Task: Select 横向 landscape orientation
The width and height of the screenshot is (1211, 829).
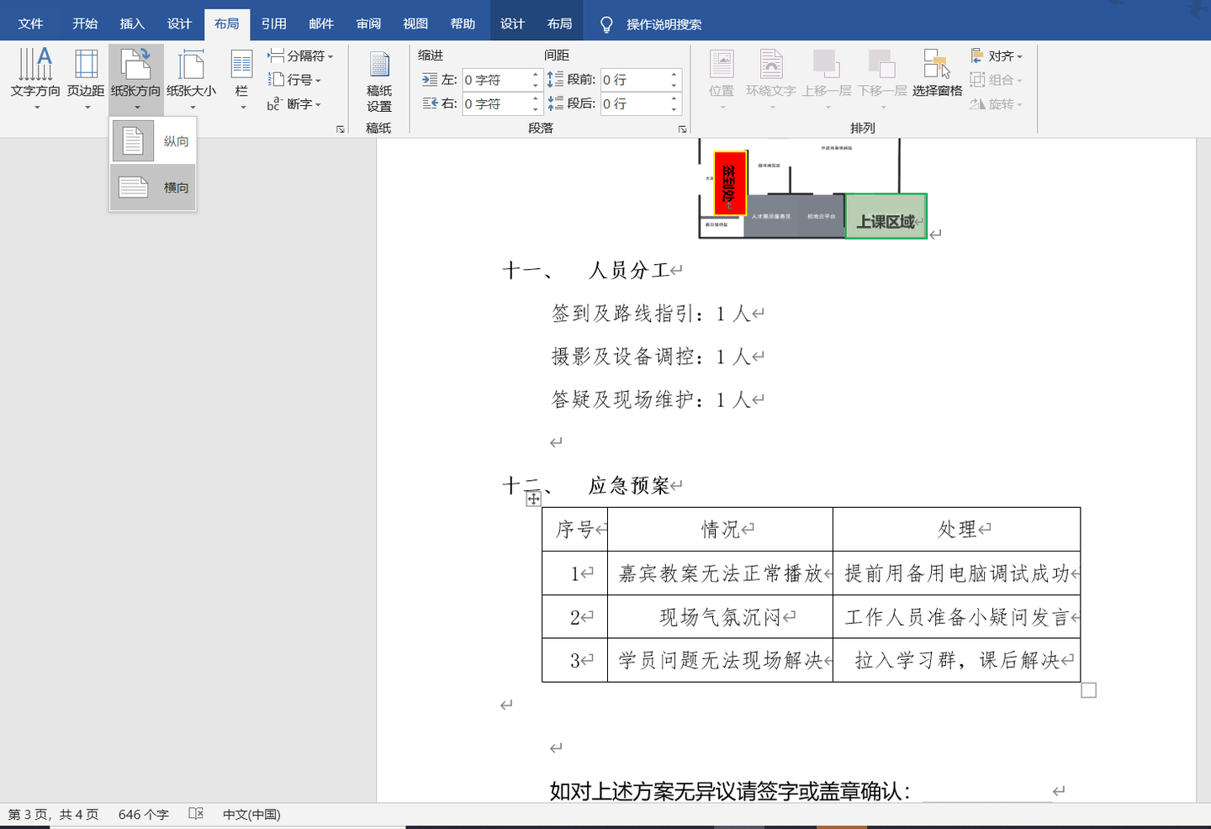Action: pyautogui.click(x=153, y=187)
